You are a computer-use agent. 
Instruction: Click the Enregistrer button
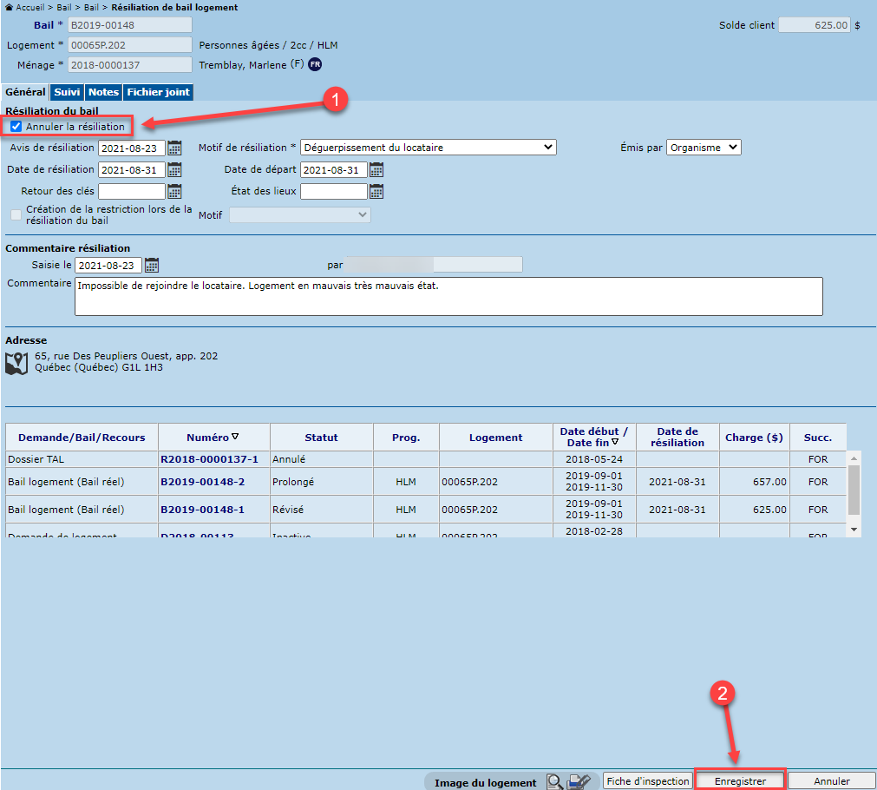(x=740, y=781)
